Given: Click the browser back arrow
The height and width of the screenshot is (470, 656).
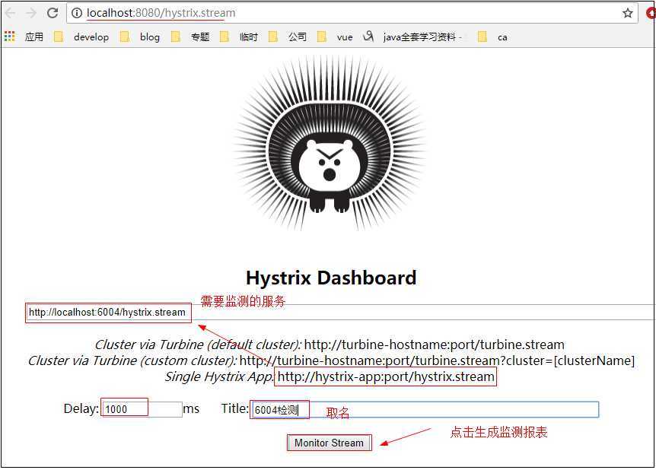Looking at the screenshot, I should pyautogui.click(x=10, y=13).
